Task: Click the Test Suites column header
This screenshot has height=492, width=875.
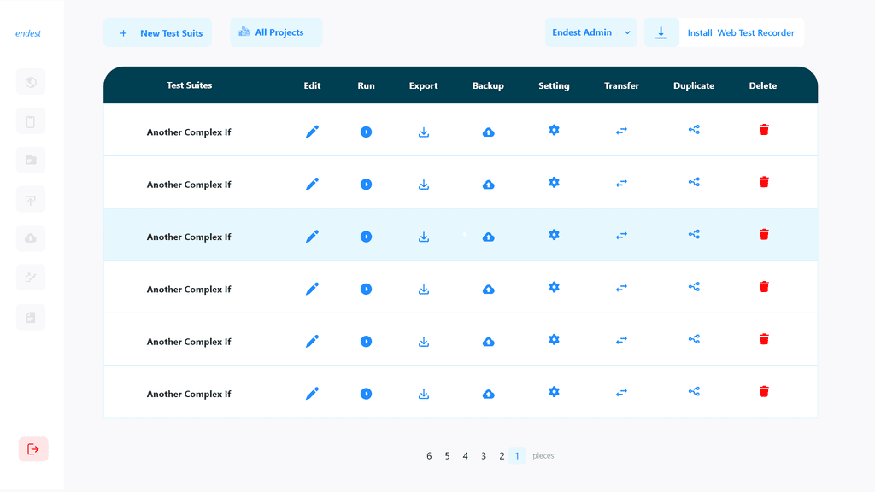Action: [189, 85]
